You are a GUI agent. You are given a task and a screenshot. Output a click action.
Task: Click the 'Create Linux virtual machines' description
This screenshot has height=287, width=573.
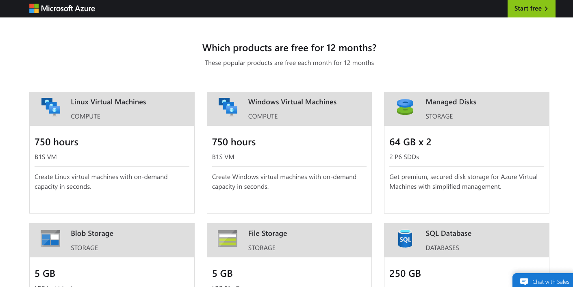pos(101,182)
